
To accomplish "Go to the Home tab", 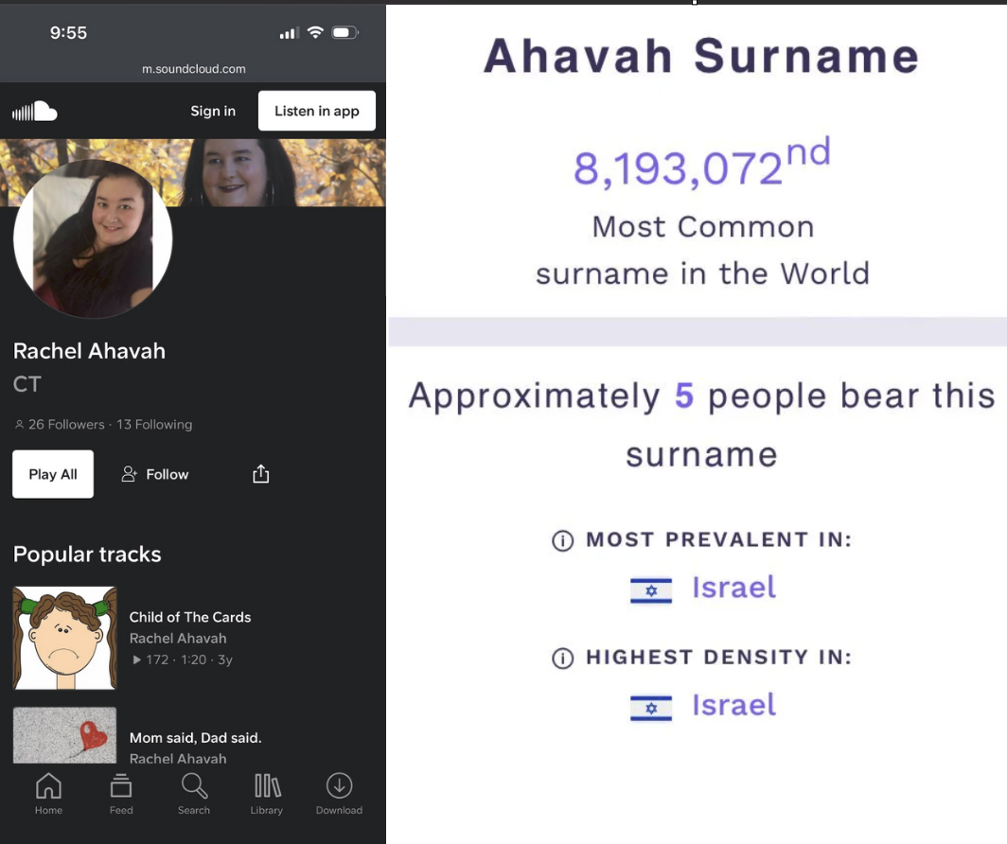I will click(49, 794).
